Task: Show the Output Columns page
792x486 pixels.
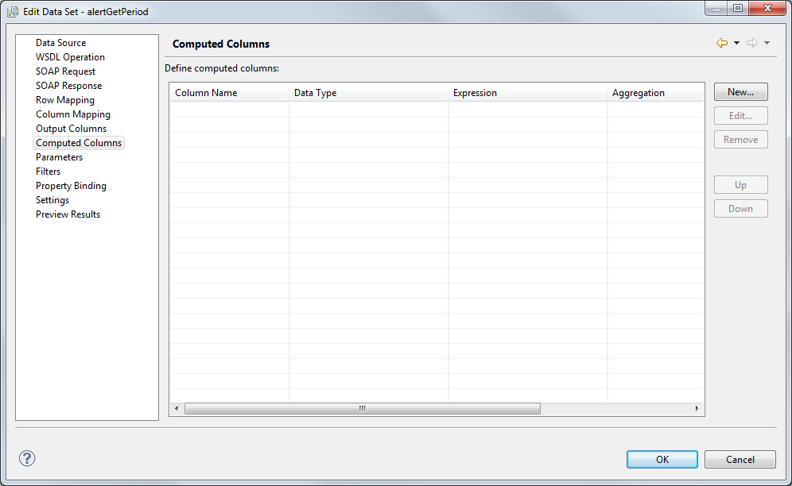Action: tap(72, 129)
